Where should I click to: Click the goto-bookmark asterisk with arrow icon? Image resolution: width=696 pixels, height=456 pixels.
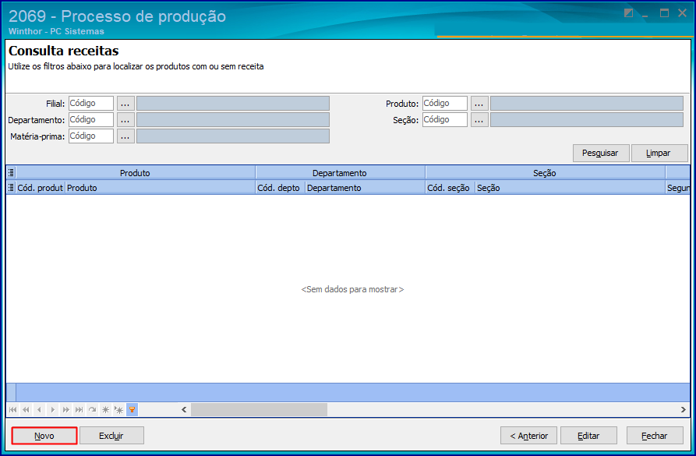click(x=119, y=409)
